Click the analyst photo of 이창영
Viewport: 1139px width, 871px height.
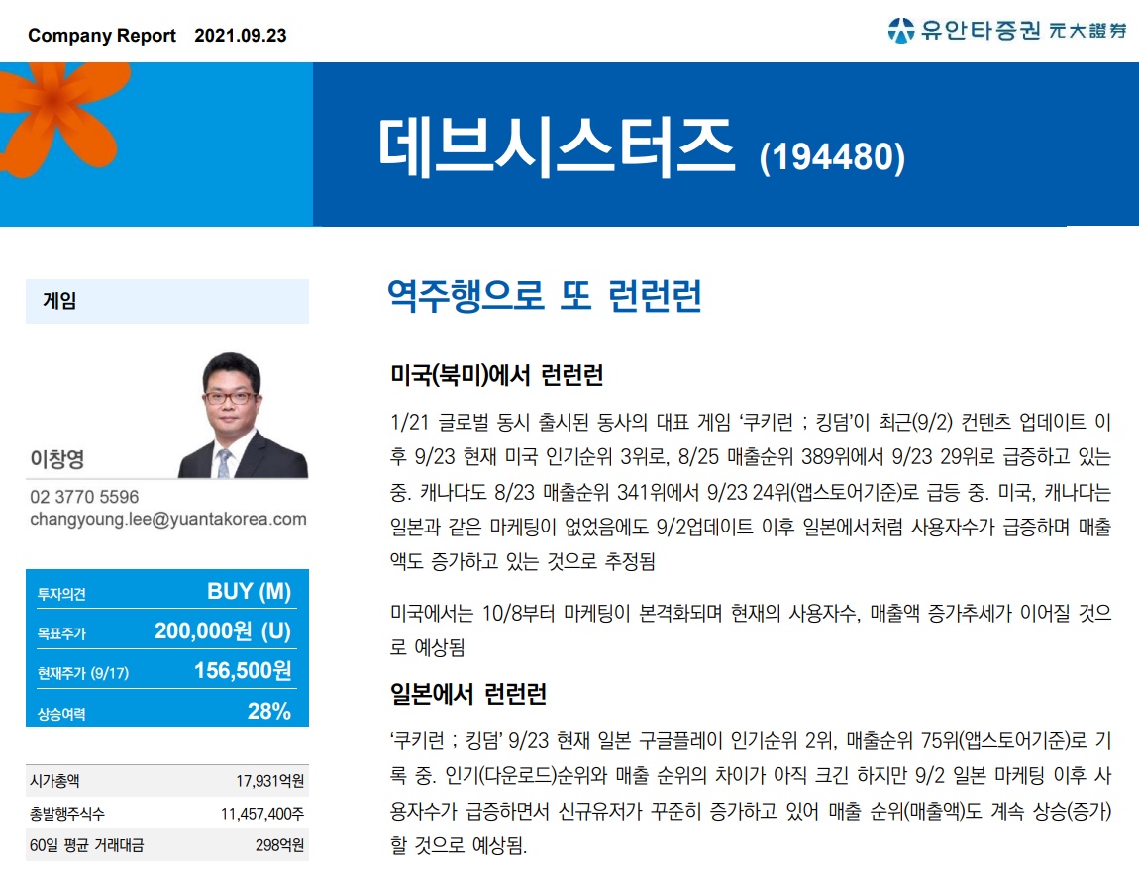click(x=244, y=415)
